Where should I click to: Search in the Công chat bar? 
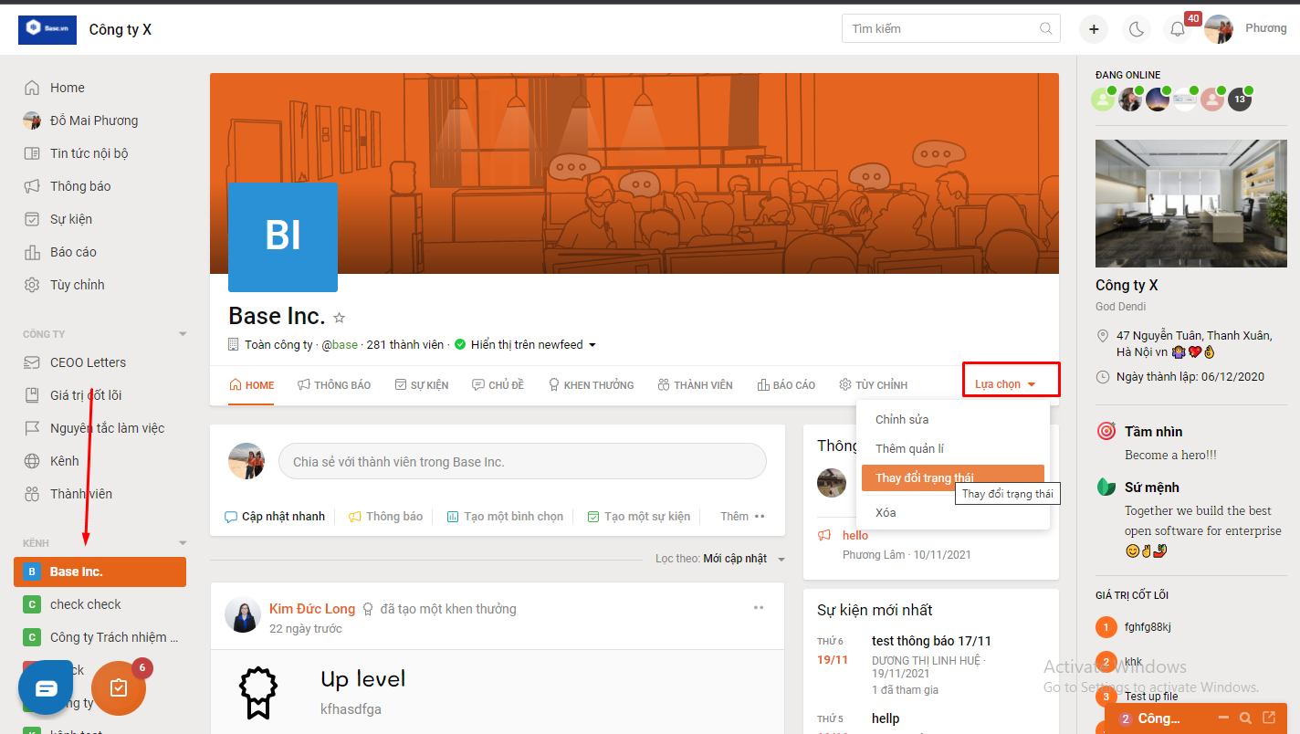[1246, 718]
